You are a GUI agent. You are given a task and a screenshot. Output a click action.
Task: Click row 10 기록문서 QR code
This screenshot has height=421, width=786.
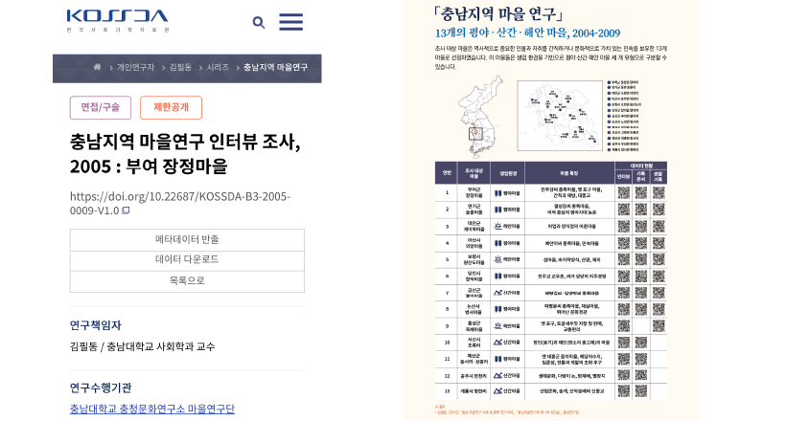(641, 343)
